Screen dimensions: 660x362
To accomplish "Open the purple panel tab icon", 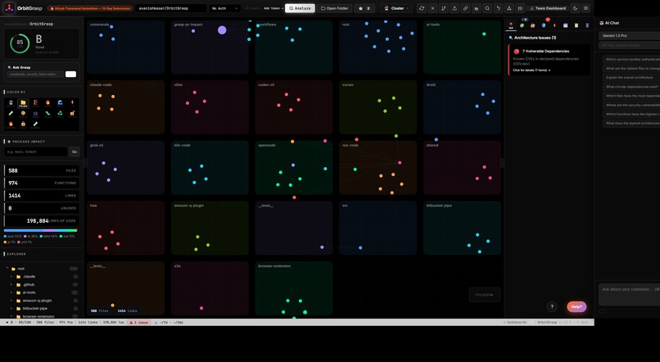I will 587,25.
